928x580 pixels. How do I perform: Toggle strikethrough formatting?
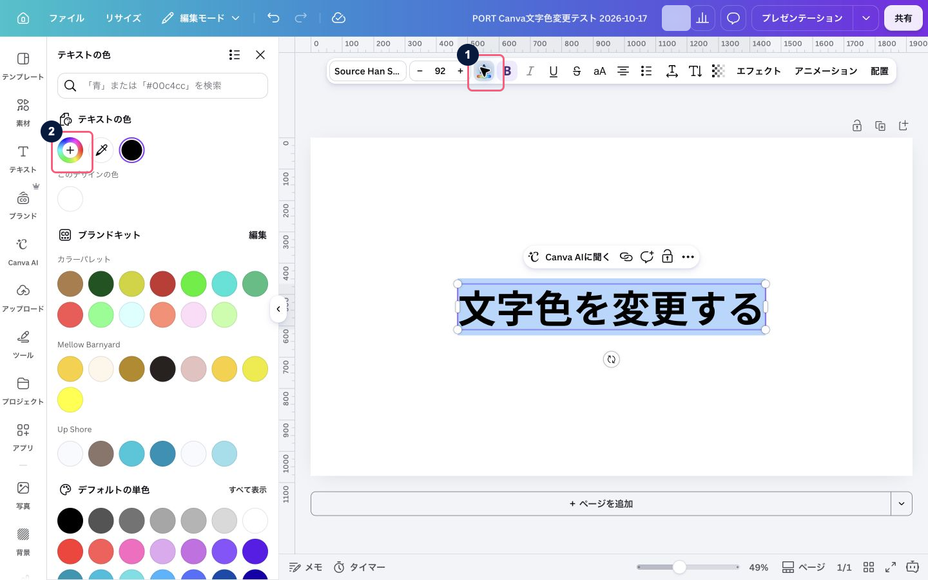point(577,71)
